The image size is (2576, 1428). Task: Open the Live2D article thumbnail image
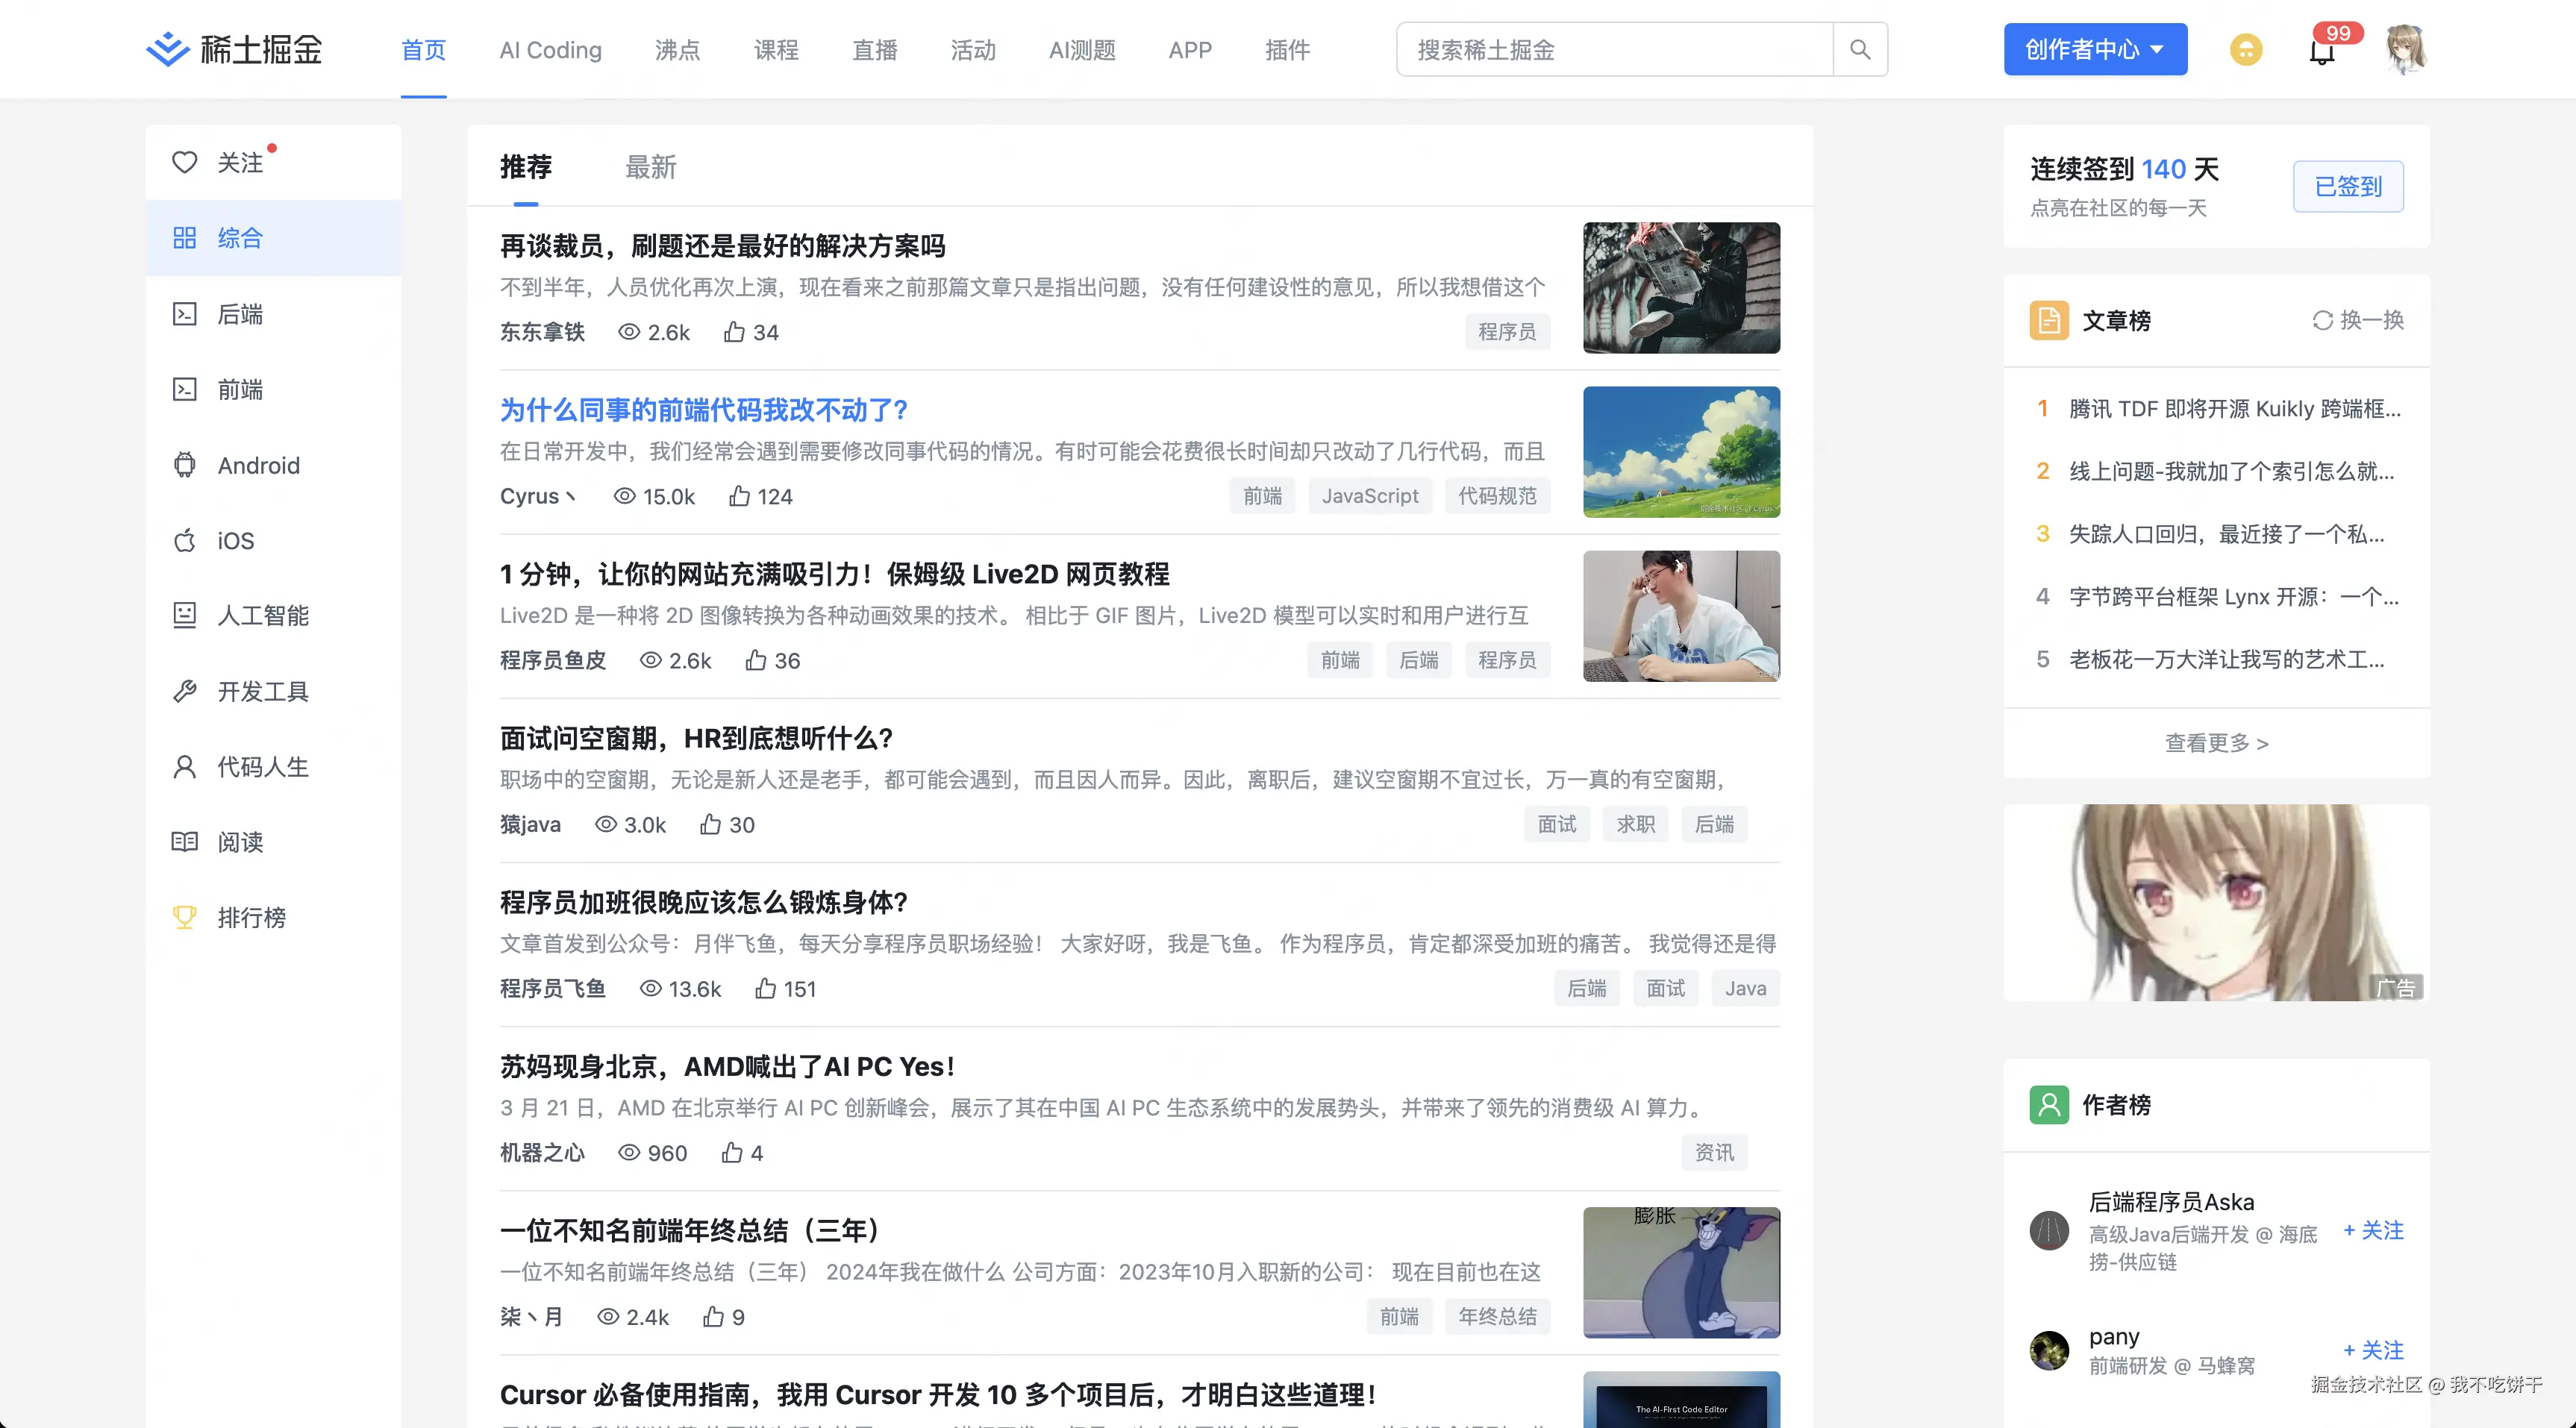[1681, 616]
